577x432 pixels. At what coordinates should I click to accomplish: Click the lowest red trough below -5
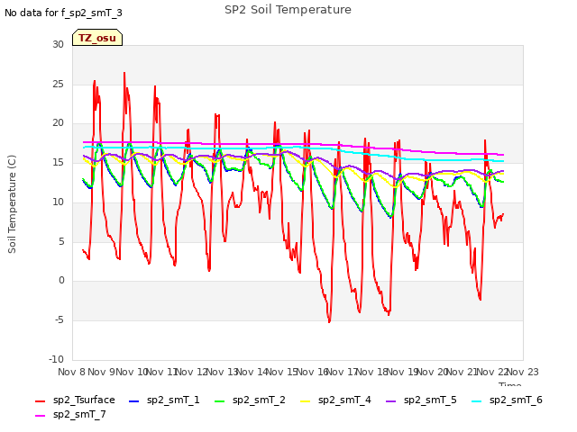(x=329, y=322)
